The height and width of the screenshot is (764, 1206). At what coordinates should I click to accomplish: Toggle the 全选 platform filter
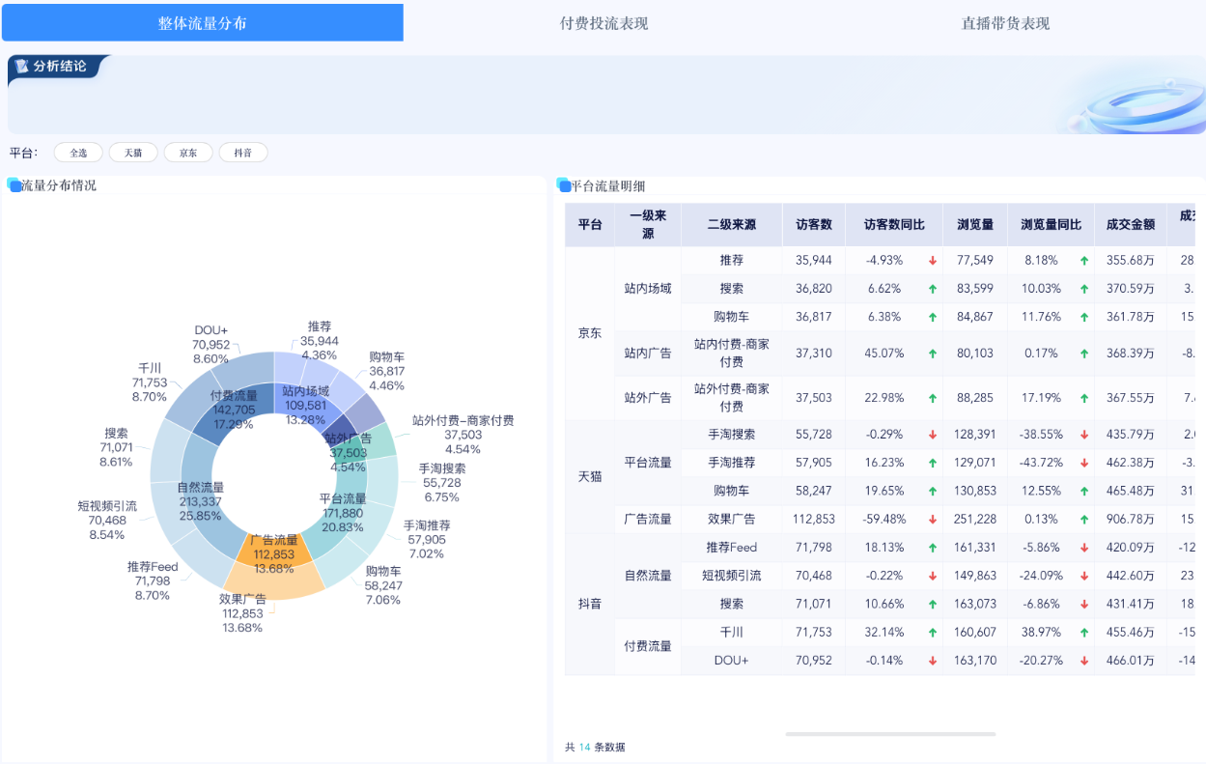point(77,152)
